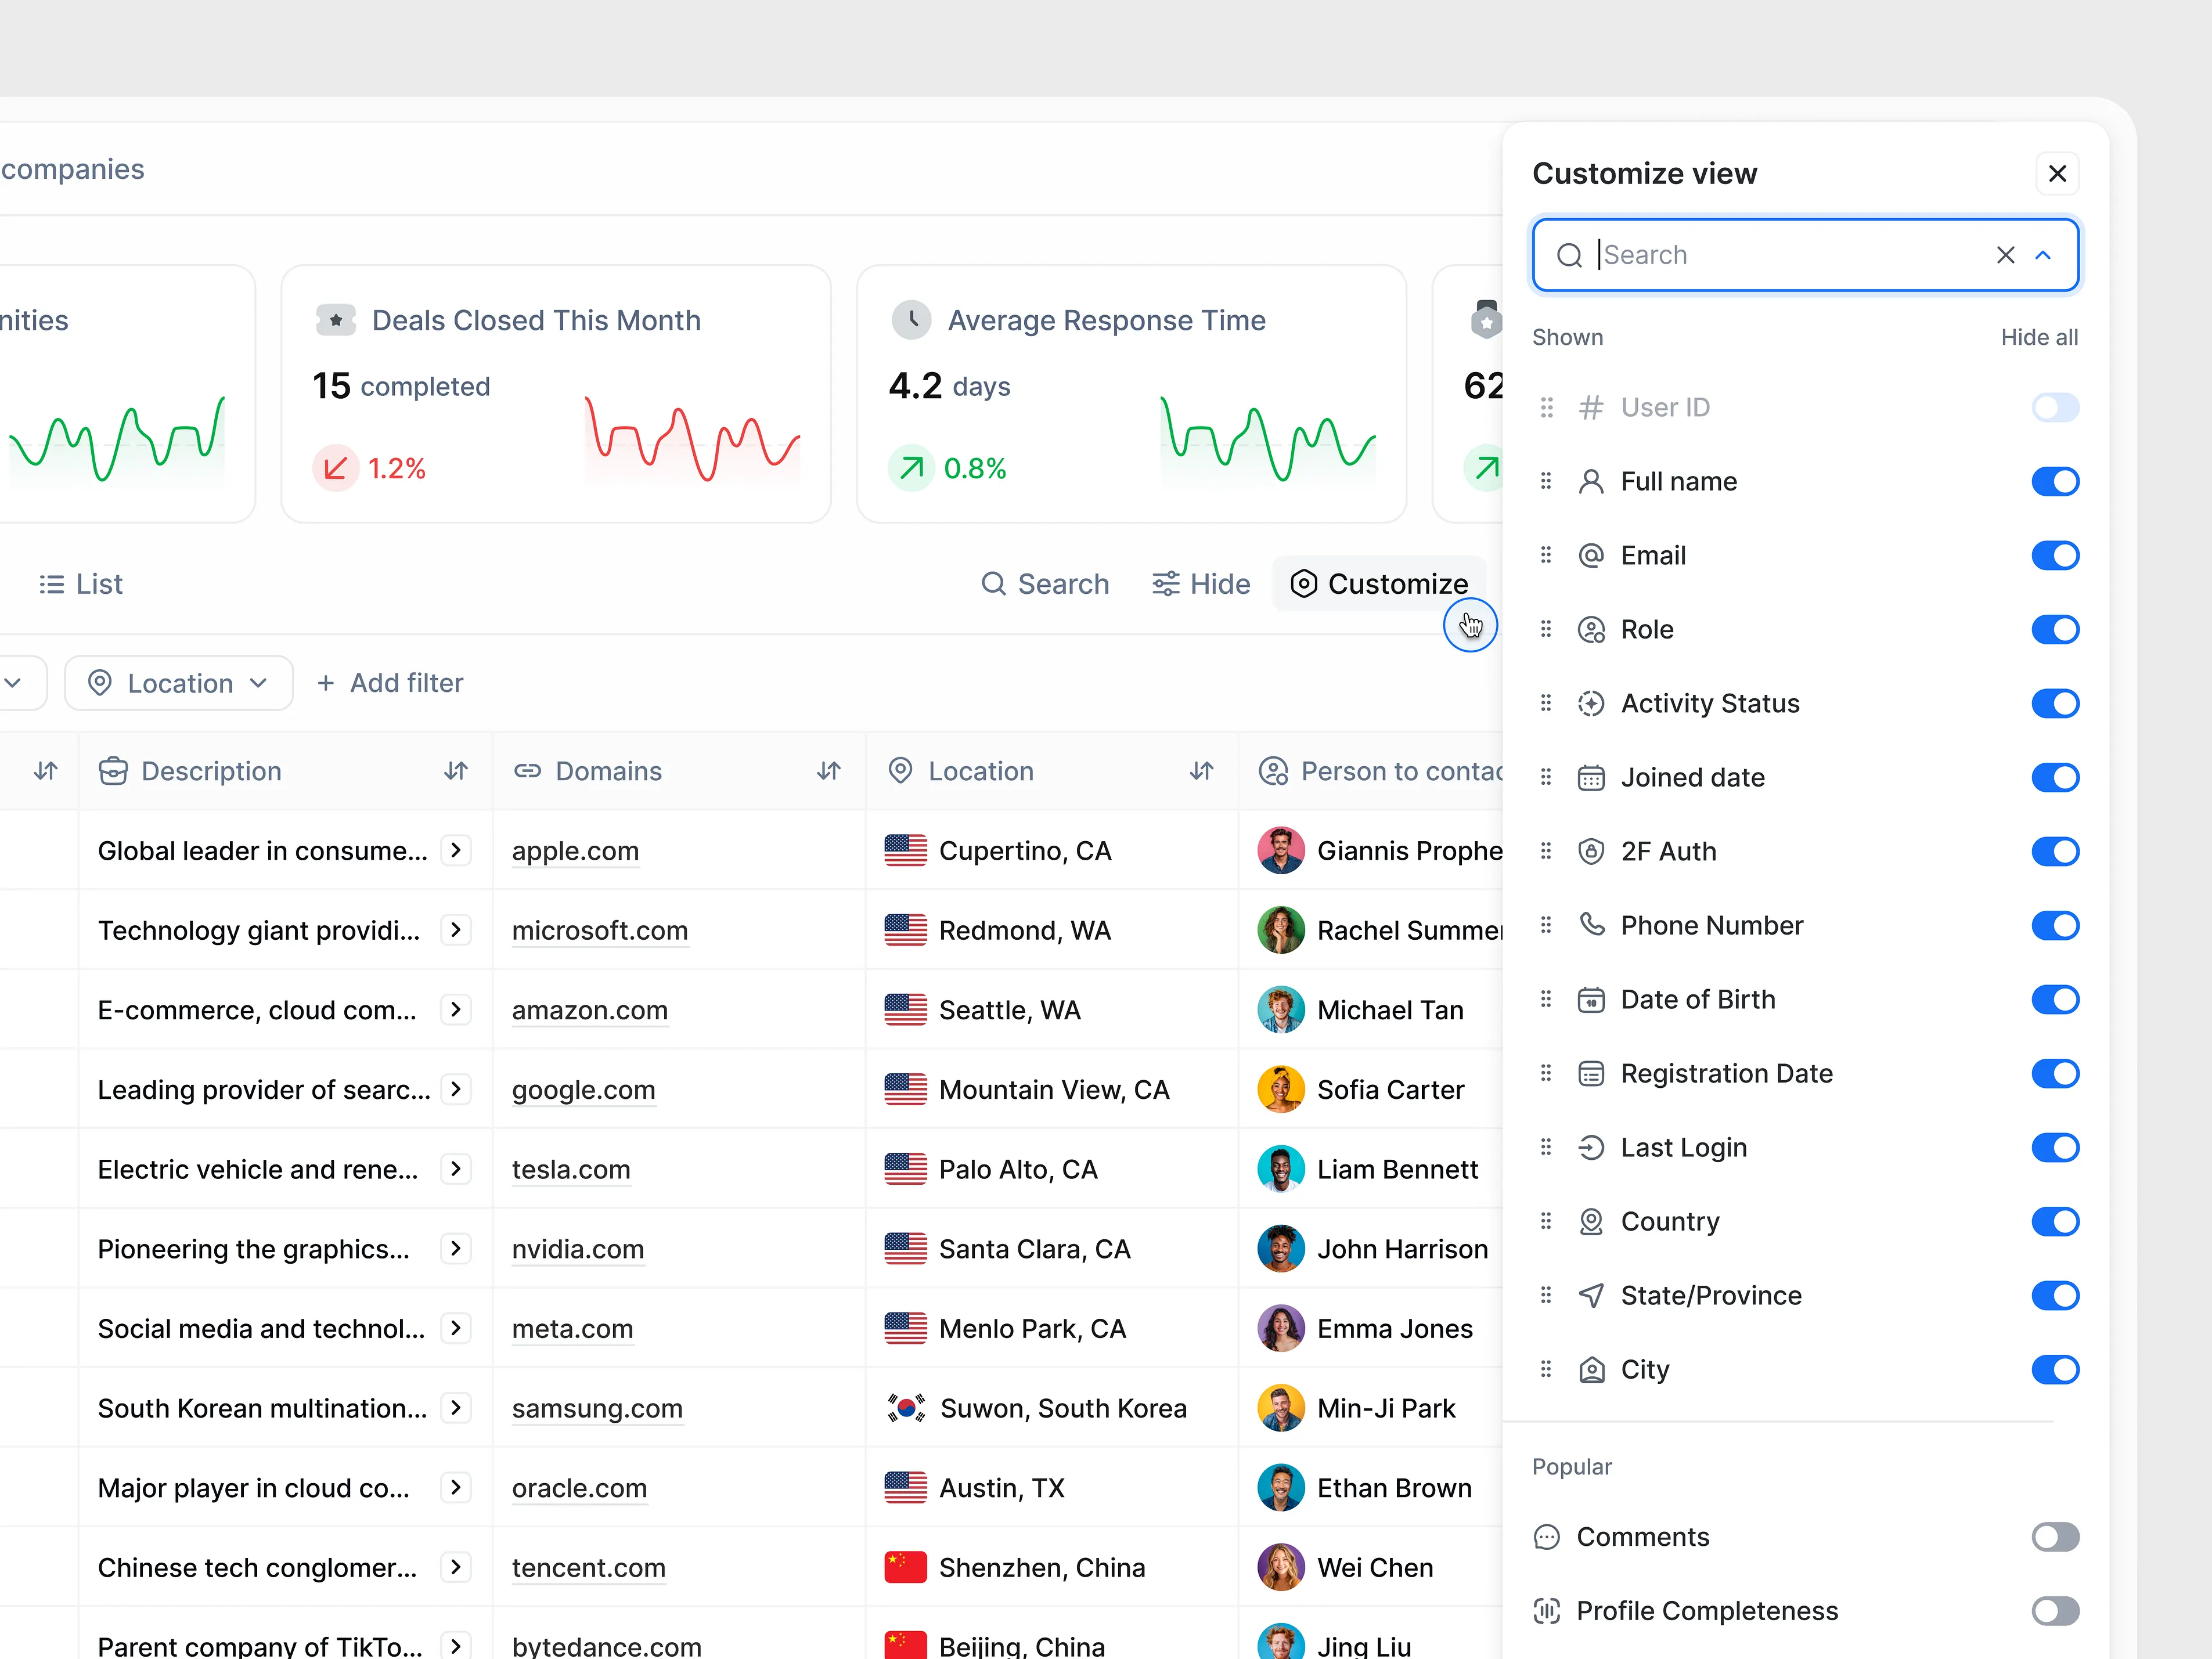The width and height of the screenshot is (2212, 1659).
Task: Enable the User ID toggle
Action: (x=2055, y=407)
